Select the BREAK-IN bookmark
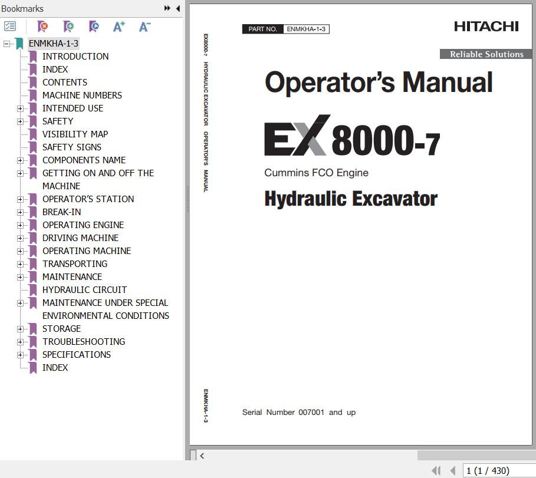Screen dimensions: 536x478 pos(61,212)
